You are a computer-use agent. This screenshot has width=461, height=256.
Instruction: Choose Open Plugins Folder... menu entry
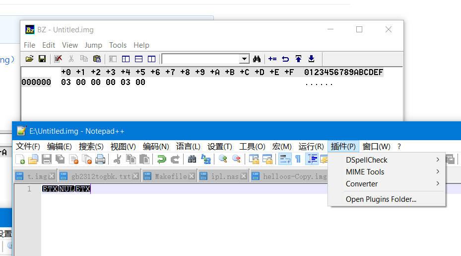[387, 199]
